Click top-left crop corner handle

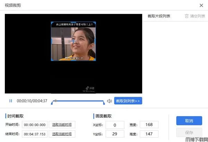(x=52, y=23)
